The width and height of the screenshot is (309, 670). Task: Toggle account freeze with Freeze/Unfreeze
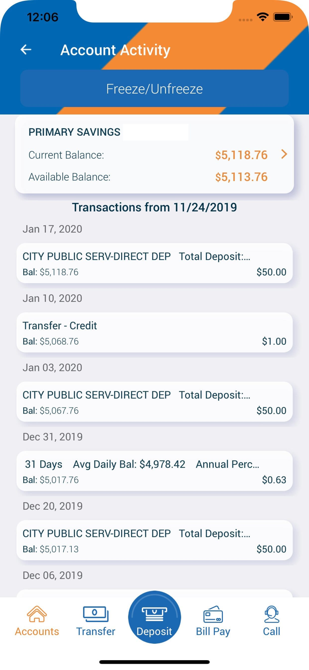pos(154,88)
